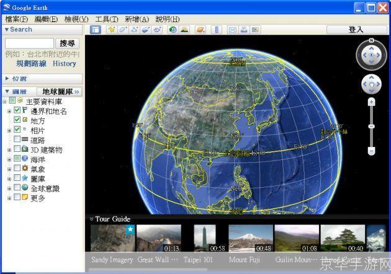391x274 pixels.
Task: Uncheck the 邊界和地名 layer checkbox
Action: 17,110
